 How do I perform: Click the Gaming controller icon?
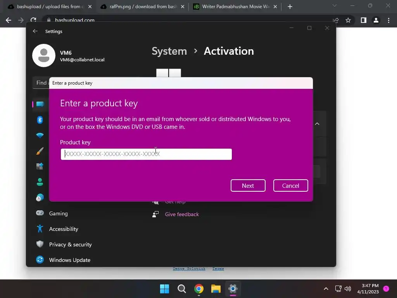[40, 213]
